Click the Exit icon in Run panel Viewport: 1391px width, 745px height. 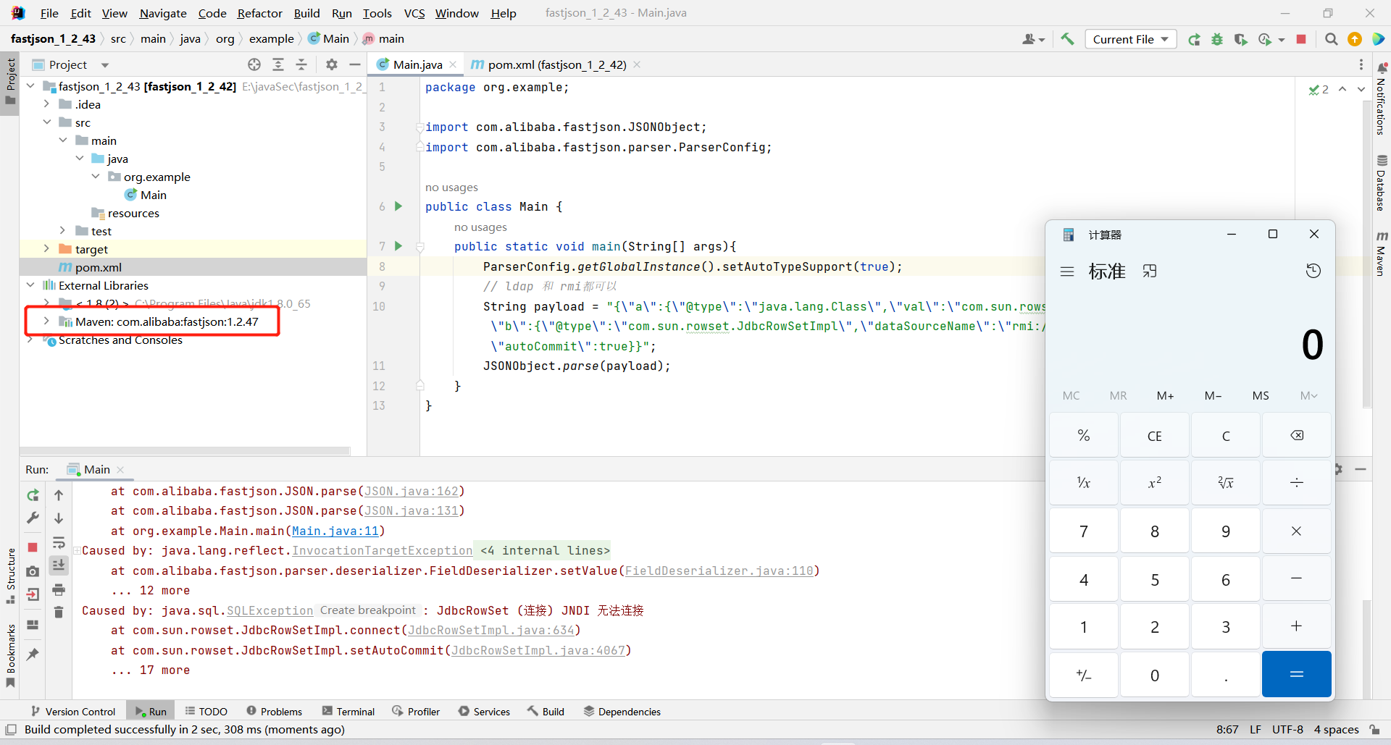pos(33,594)
